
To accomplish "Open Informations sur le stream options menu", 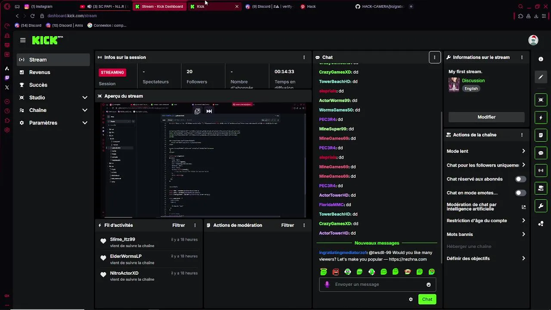I will click(522, 57).
